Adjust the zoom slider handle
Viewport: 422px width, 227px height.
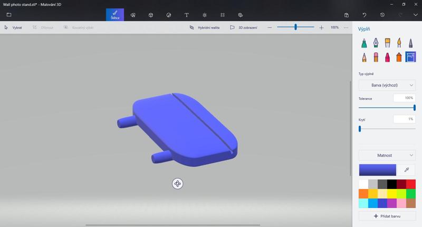coord(295,27)
